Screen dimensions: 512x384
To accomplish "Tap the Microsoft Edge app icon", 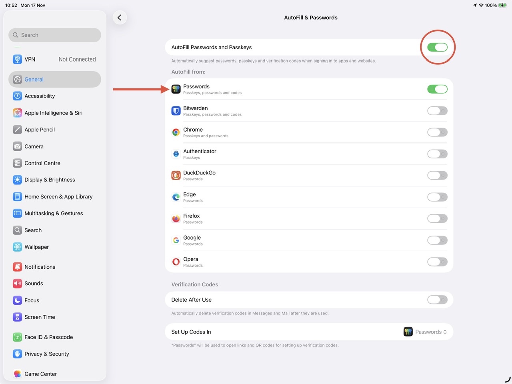I will coord(176,197).
